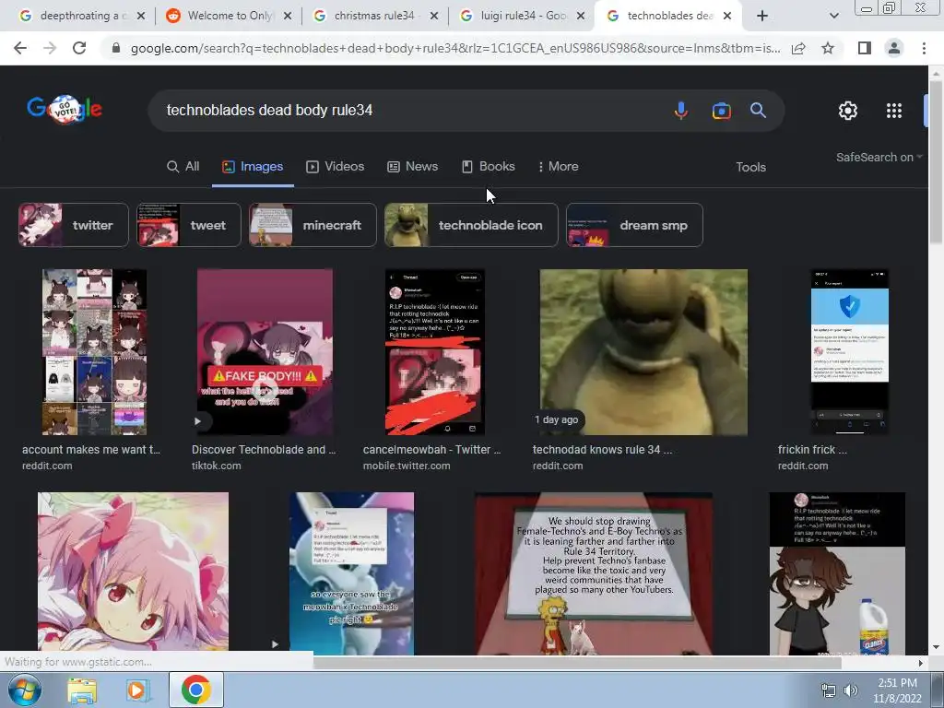The width and height of the screenshot is (944, 708).
Task: Filter by the 'tweet' suggestion chip
Action: [188, 225]
